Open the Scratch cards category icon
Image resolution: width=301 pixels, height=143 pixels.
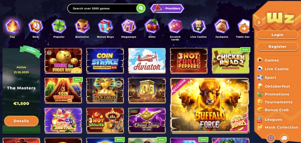click(175, 26)
